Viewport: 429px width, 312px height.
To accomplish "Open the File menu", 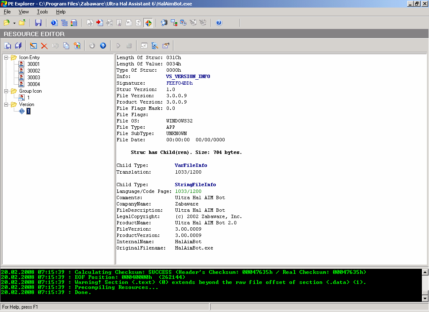I will (7, 12).
